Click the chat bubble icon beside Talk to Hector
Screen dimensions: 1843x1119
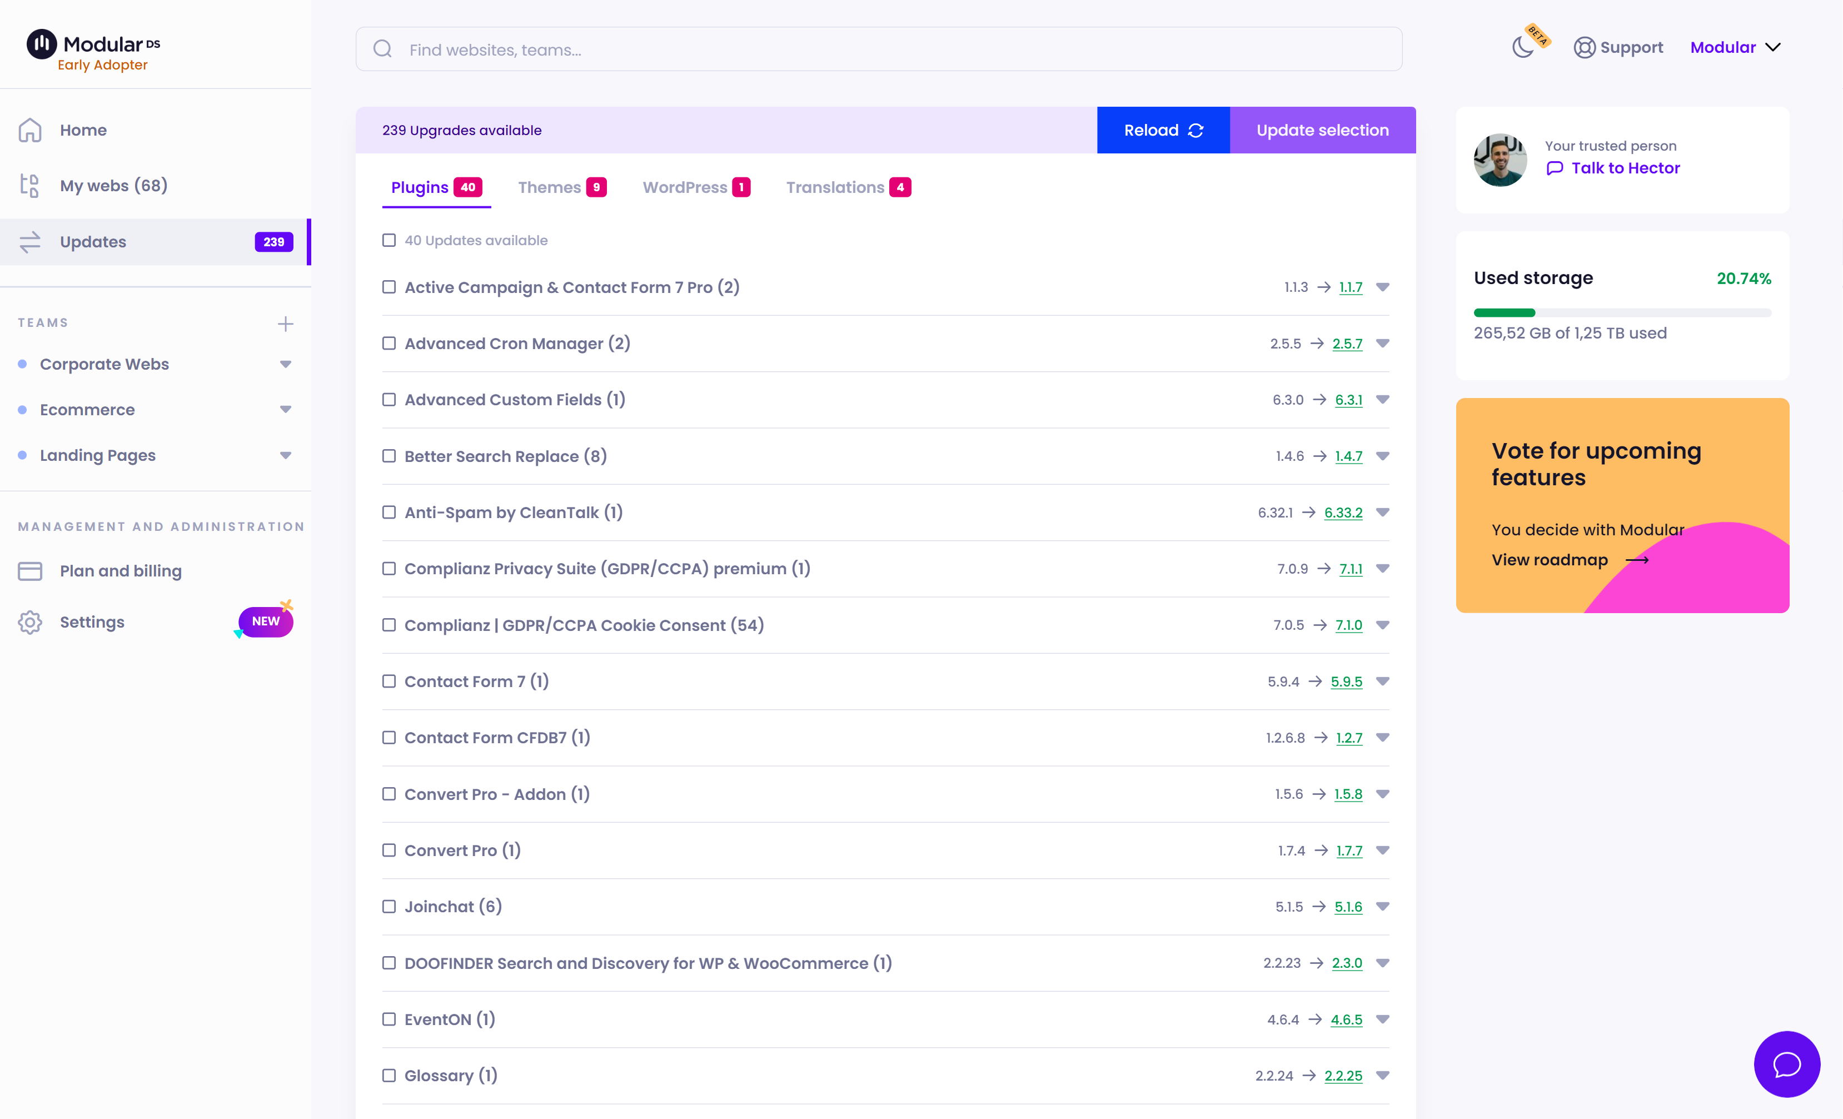[x=1555, y=168]
